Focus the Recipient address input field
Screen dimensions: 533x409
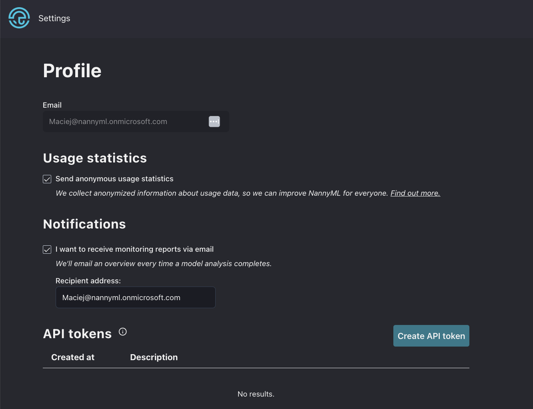(x=135, y=297)
